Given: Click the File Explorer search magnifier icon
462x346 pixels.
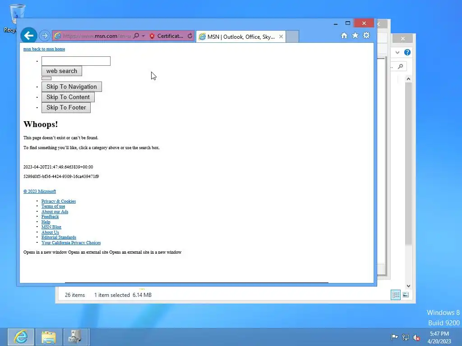Looking at the screenshot, I should tap(401, 66).
